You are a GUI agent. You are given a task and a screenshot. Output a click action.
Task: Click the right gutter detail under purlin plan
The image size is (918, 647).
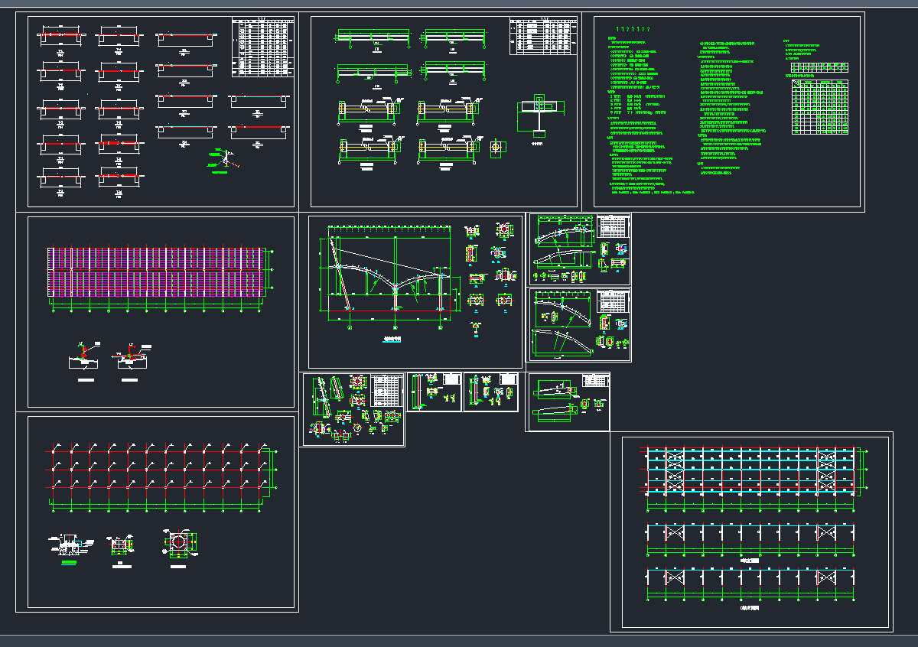click(x=132, y=359)
